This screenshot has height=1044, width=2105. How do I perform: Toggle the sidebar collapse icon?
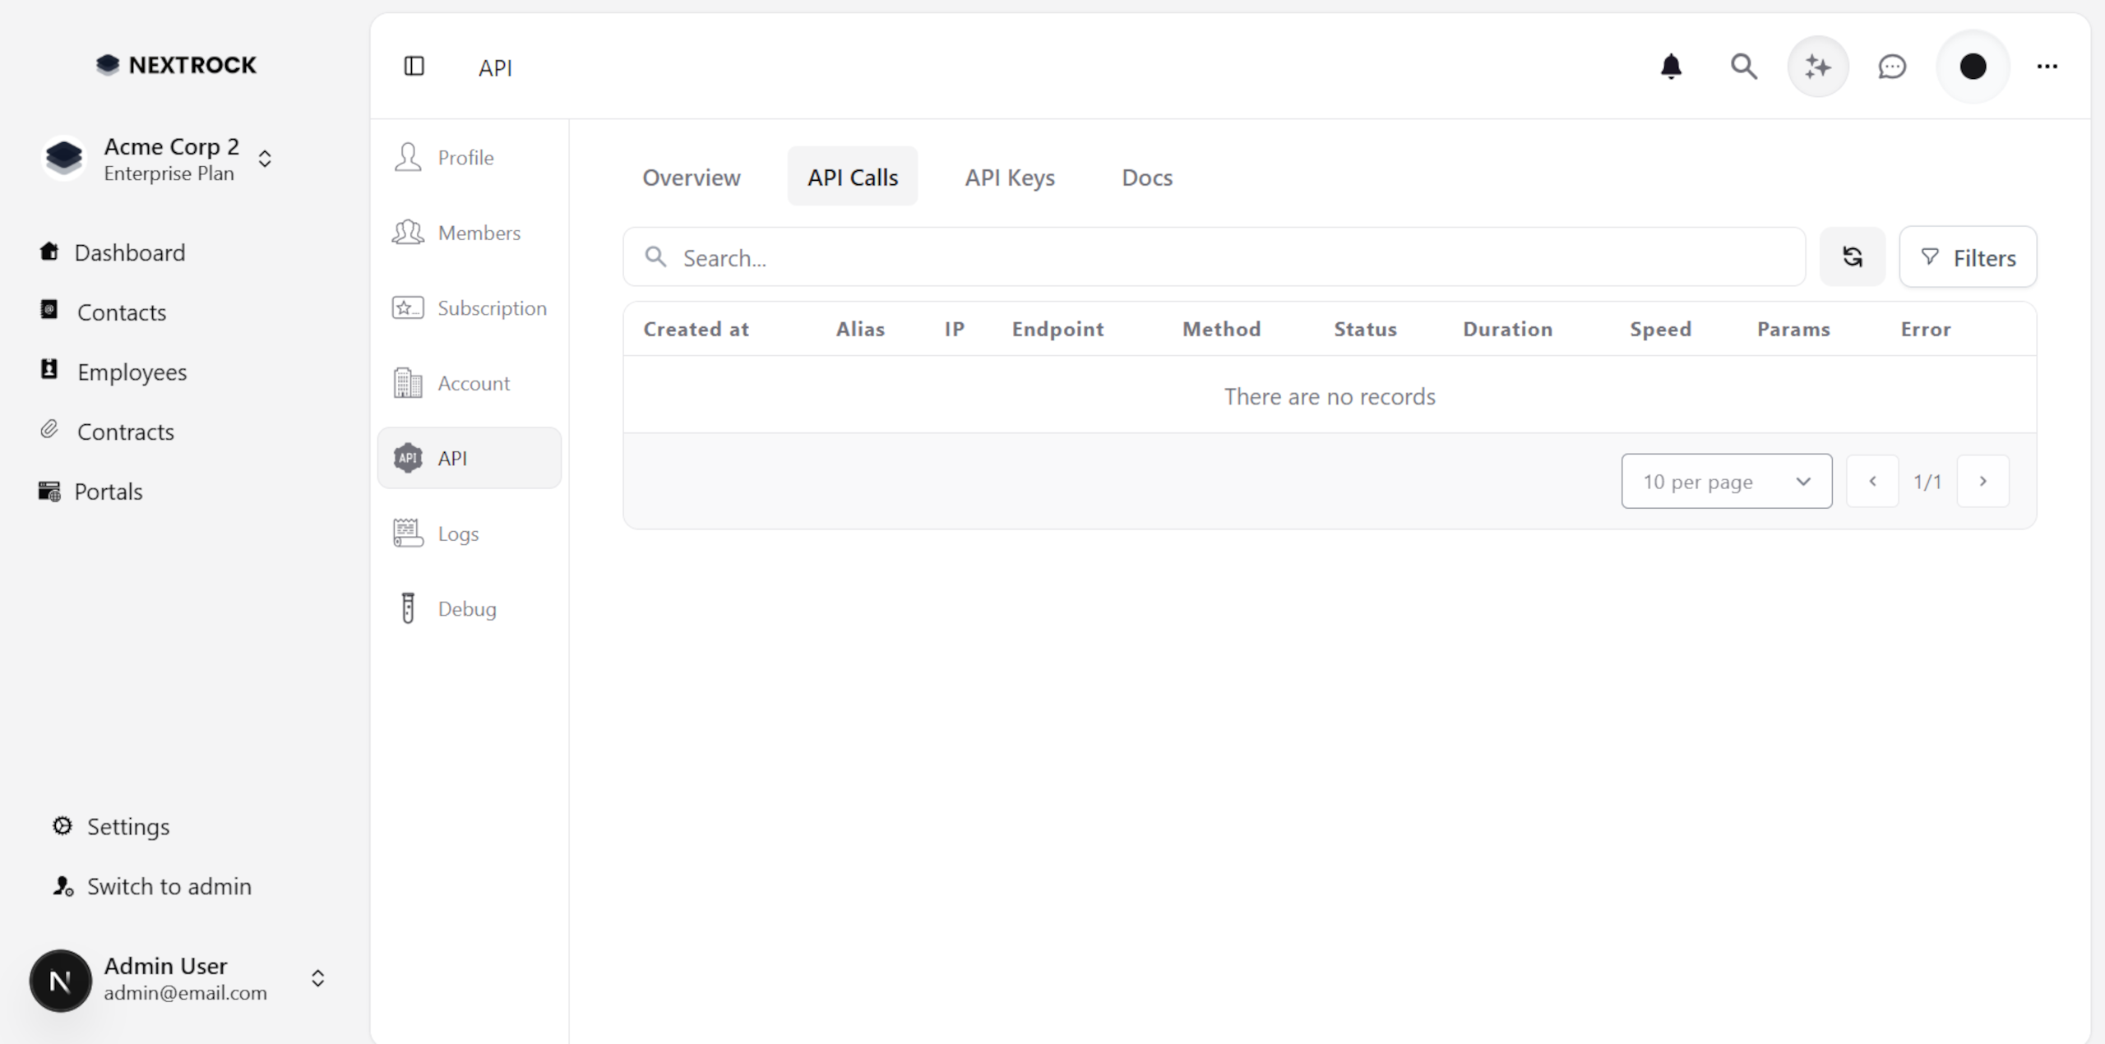click(x=414, y=66)
